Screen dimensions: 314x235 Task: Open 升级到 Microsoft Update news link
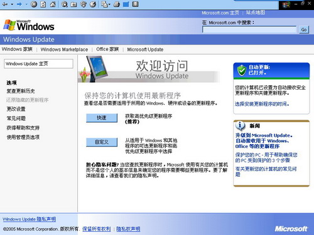[x=264, y=141]
